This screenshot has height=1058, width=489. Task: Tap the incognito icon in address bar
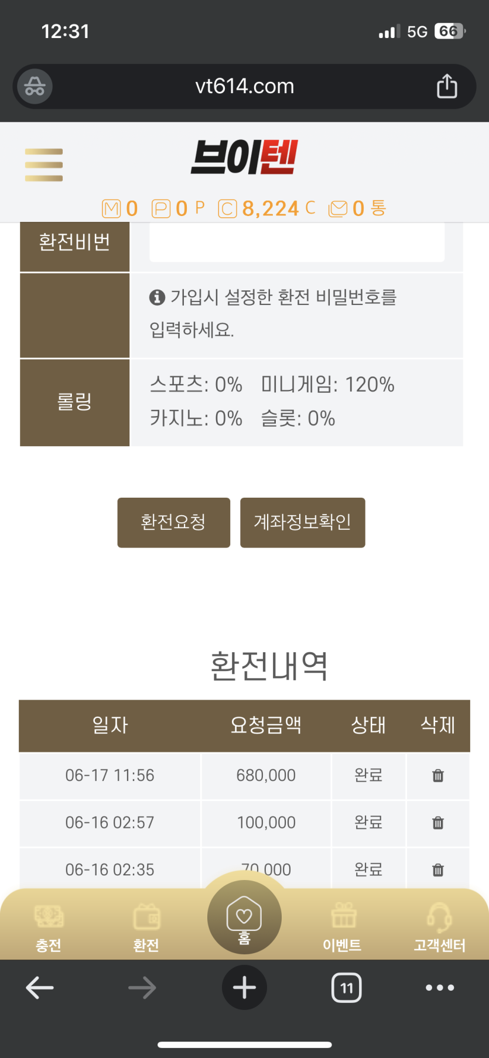tap(35, 87)
